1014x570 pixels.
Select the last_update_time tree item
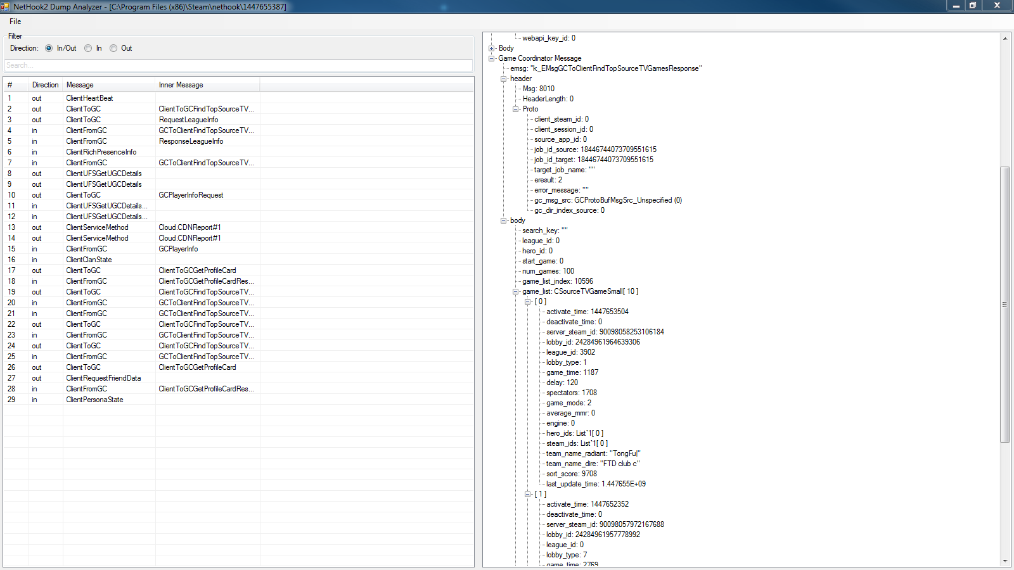click(596, 484)
